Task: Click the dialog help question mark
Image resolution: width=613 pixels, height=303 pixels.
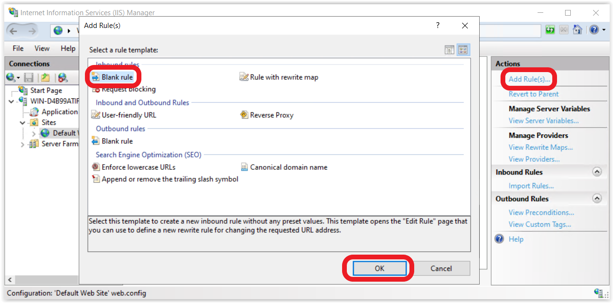Action: 437,26
